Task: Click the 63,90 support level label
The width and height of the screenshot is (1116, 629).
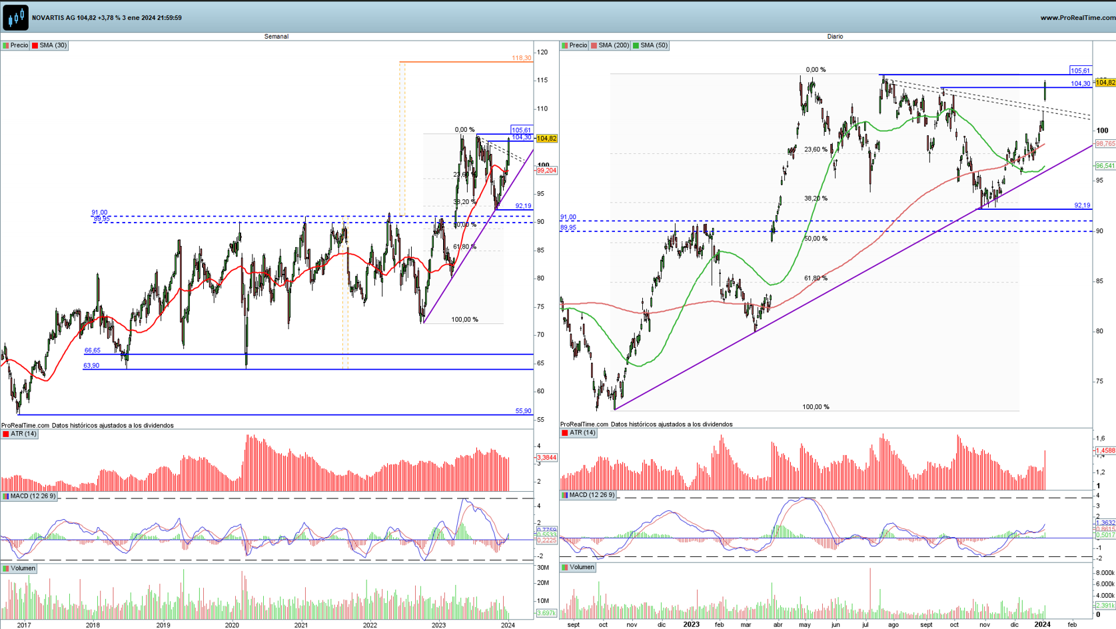Action: pos(91,366)
